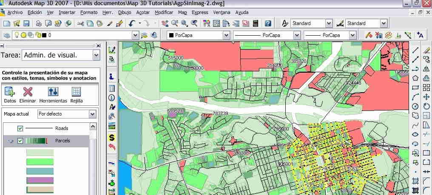This screenshot has width=432, height=195.
Task: Toggle the layer on/off lightbulb icon
Action: tap(17, 35)
